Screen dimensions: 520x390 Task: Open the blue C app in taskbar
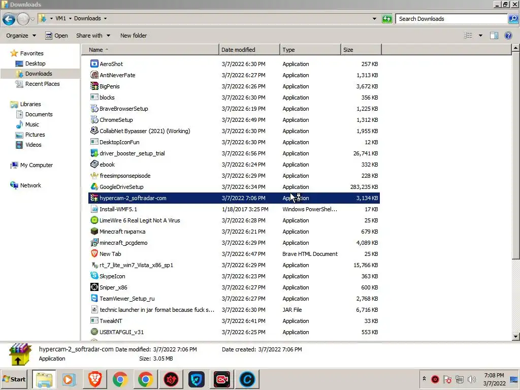pos(247,379)
